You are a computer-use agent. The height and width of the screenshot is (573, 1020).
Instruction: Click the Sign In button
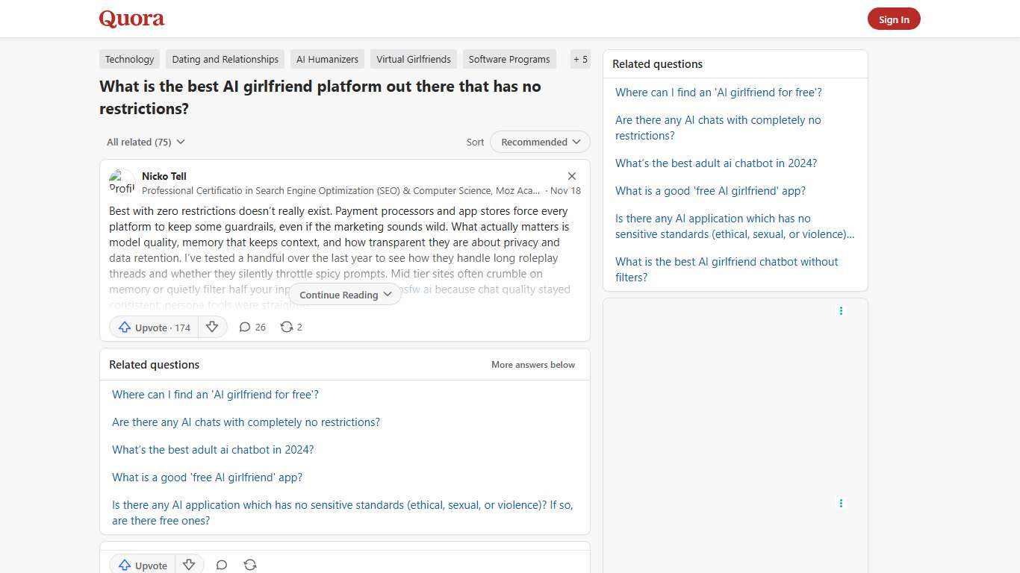pos(894,19)
